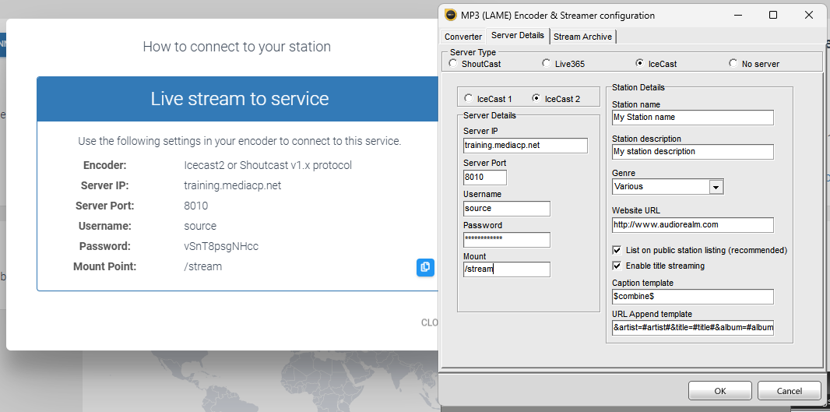The height and width of the screenshot is (412, 830).
Task: Click the username value source in web dialog
Action: pos(200,226)
